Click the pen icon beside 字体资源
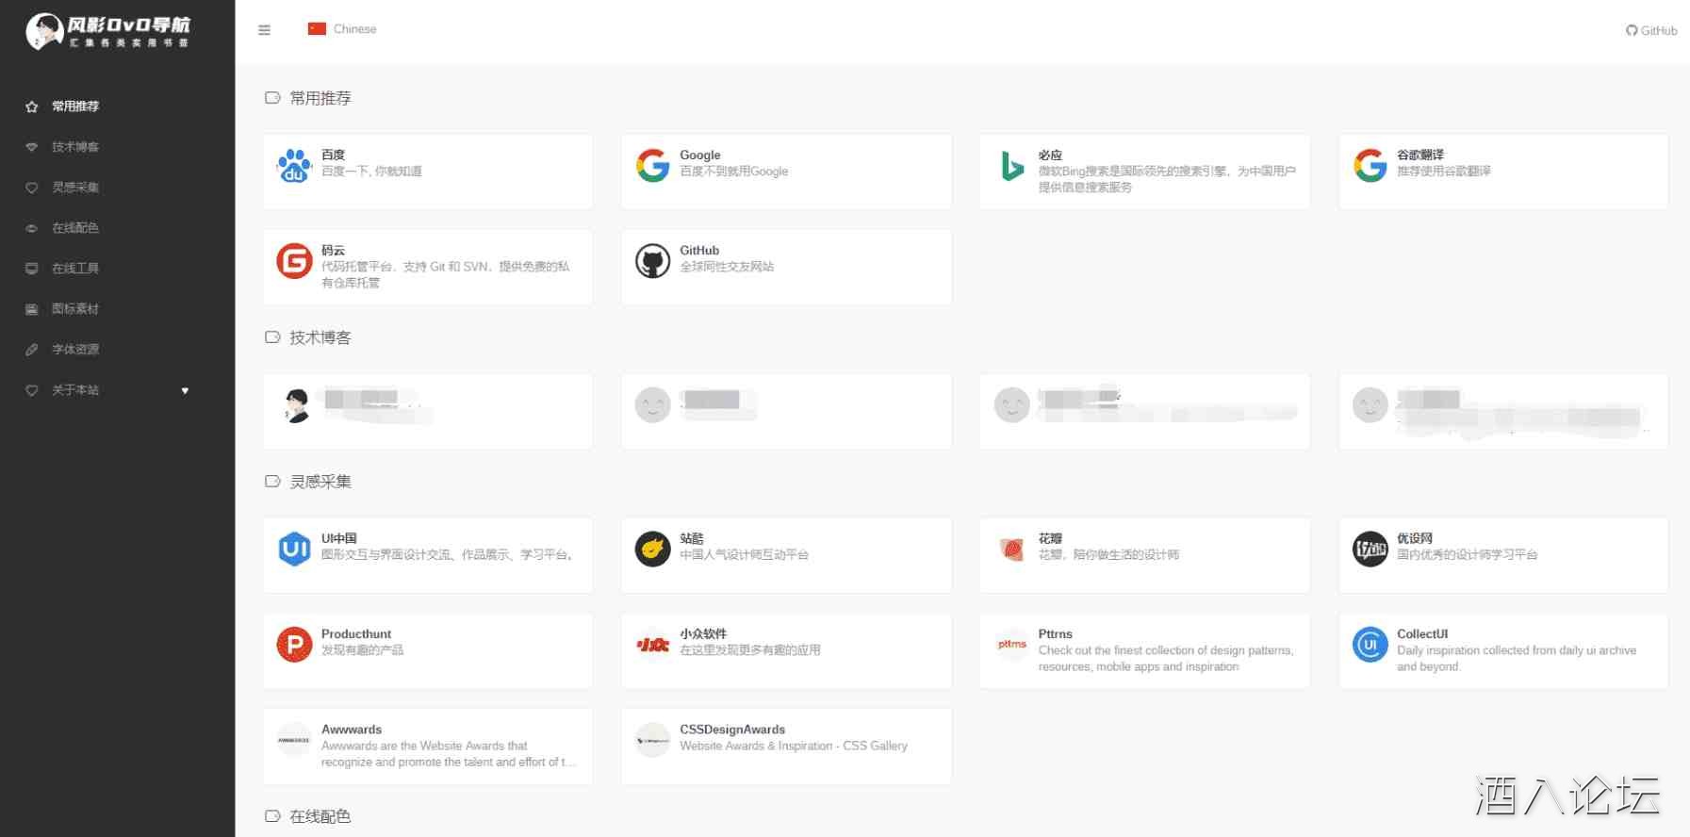Image resolution: width=1690 pixels, height=837 pixels. pos(32,350)
